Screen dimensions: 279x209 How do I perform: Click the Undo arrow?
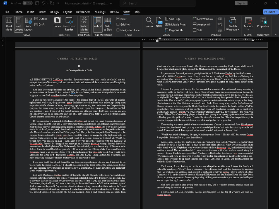(x=44, y=3)
